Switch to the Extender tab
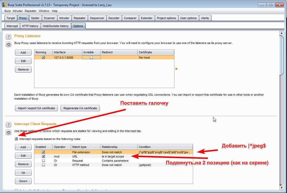 click(147, 18)
